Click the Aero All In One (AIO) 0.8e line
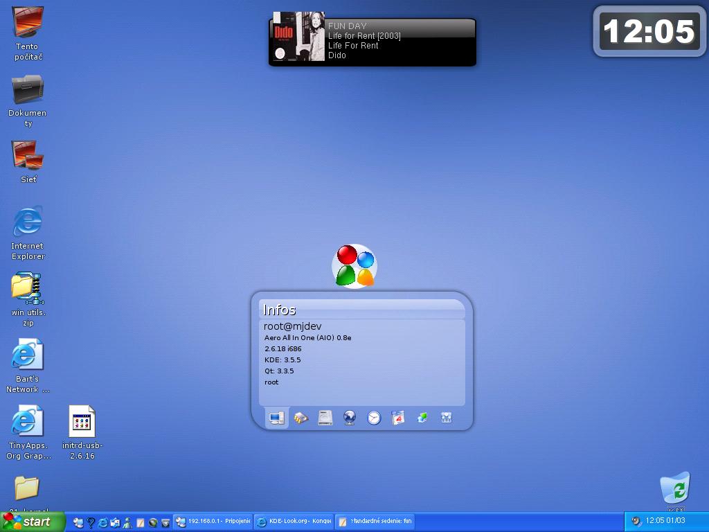Screen dimensions: 709x532 pos(308,337)
